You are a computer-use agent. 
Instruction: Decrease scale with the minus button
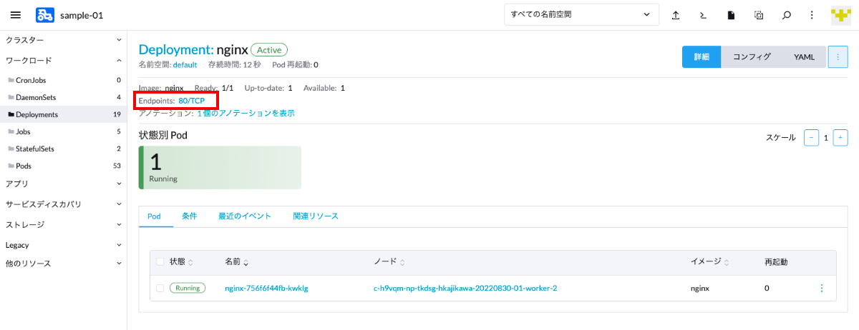pos(811,138)
